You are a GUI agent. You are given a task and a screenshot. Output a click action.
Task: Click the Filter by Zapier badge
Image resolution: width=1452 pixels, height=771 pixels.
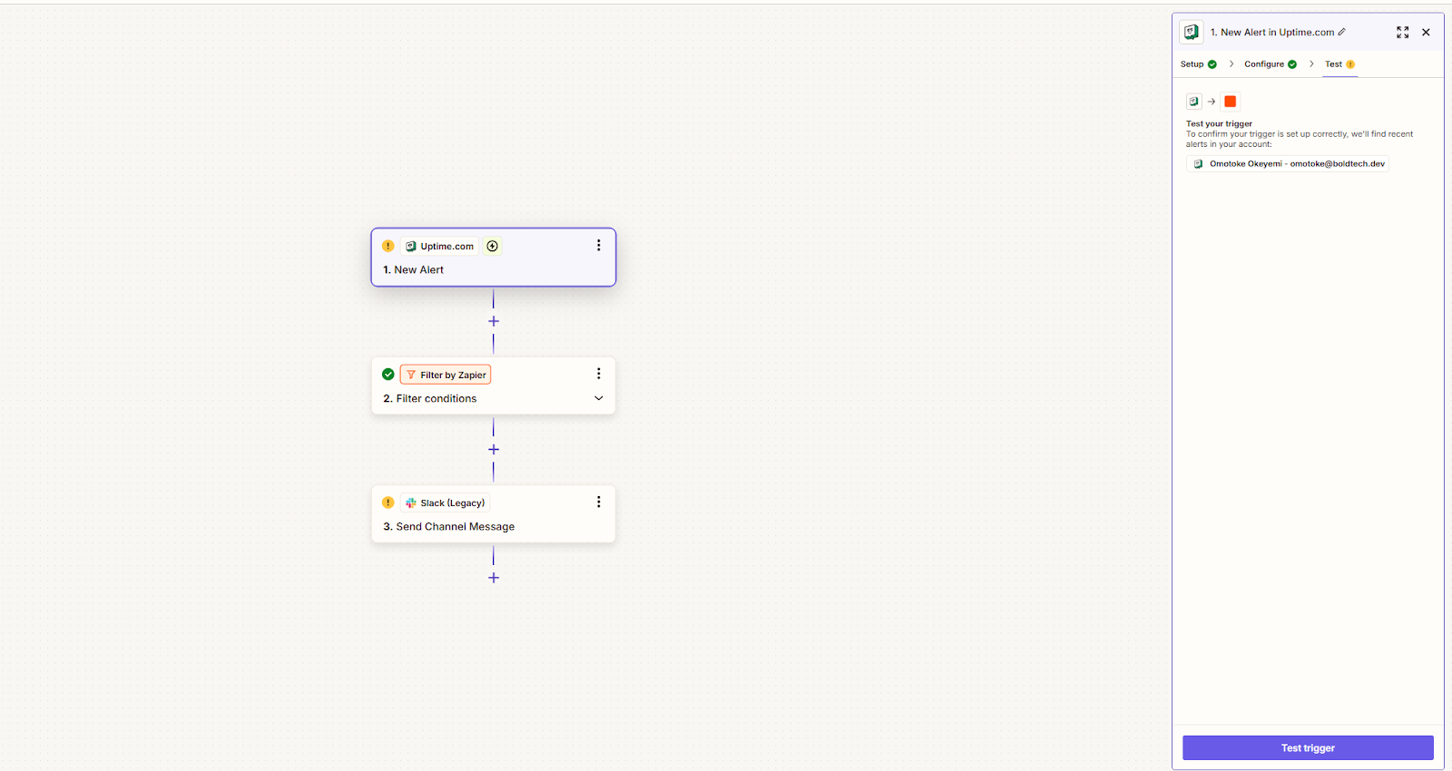(446, 375)
